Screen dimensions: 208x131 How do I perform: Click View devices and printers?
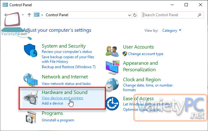[x=63, y=98]
